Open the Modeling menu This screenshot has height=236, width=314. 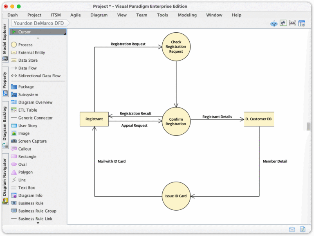point(187,15)
